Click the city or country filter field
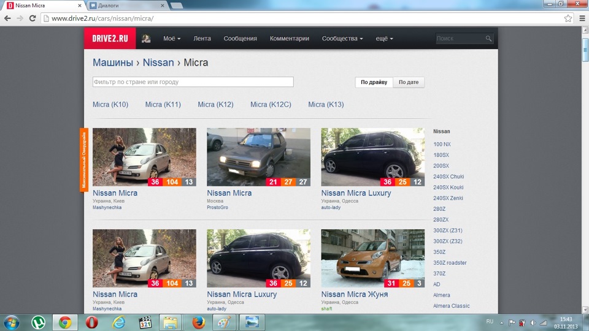Image resolution: width=589 pixels, height=331 pixels. 193,82
